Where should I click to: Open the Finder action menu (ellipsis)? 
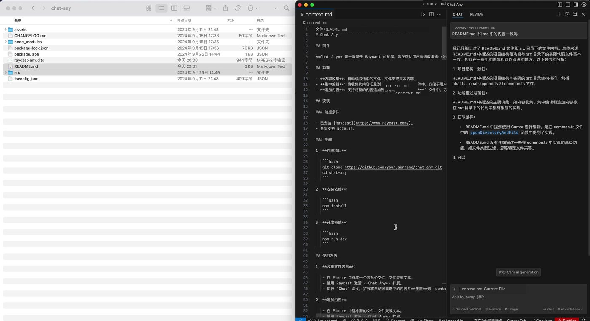[252, 8]
